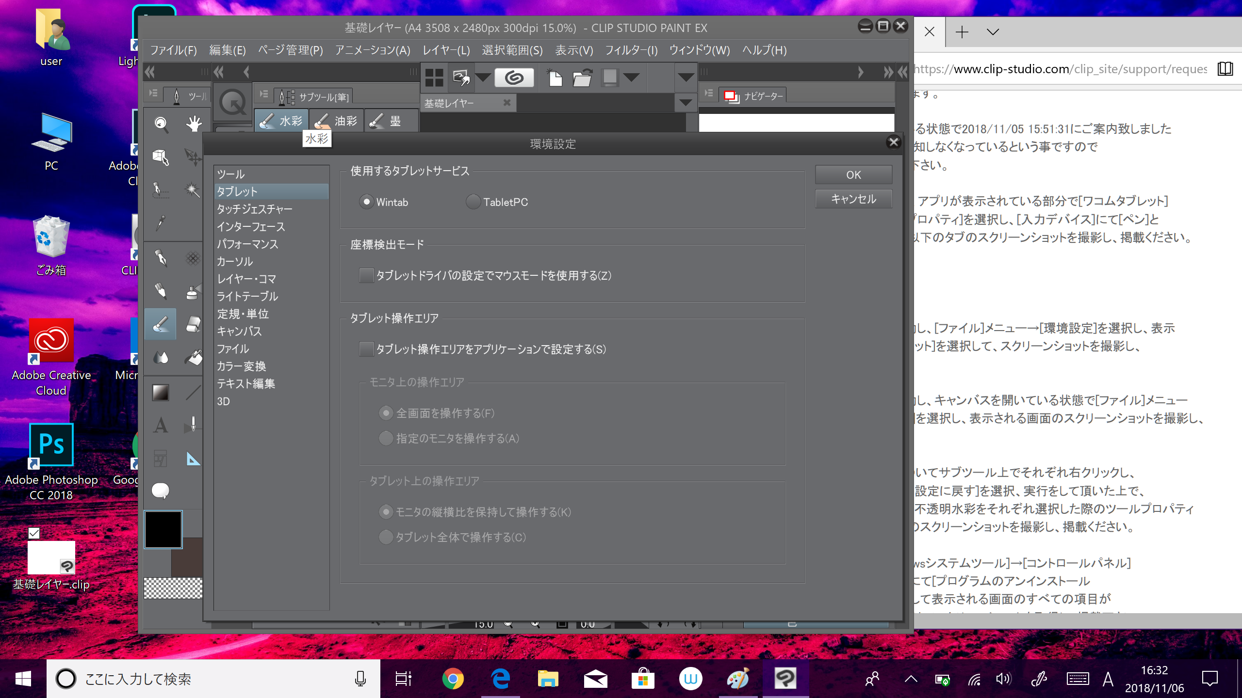Select the TabletPC radio button
Screen dimensions: 1242x698
(x=473, y=202)
